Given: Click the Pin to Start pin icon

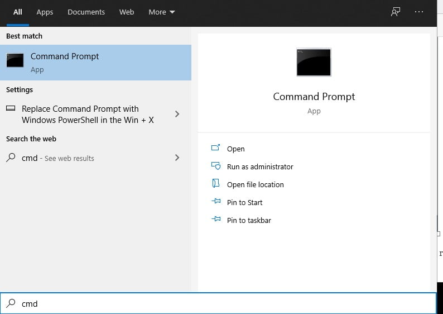Looking at the screenshot, I should point(216,201).
